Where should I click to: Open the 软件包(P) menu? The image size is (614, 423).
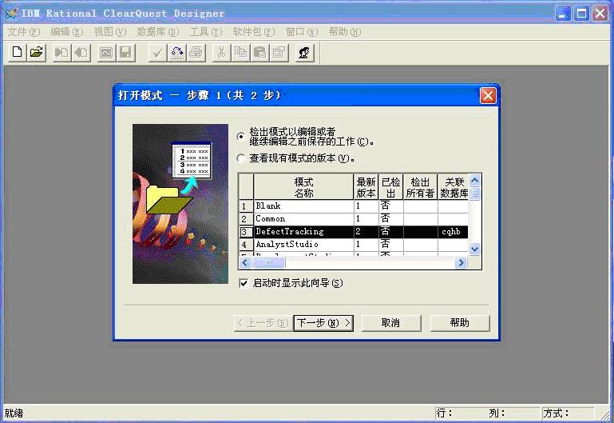pyautogui.click(x=254, y=32)
